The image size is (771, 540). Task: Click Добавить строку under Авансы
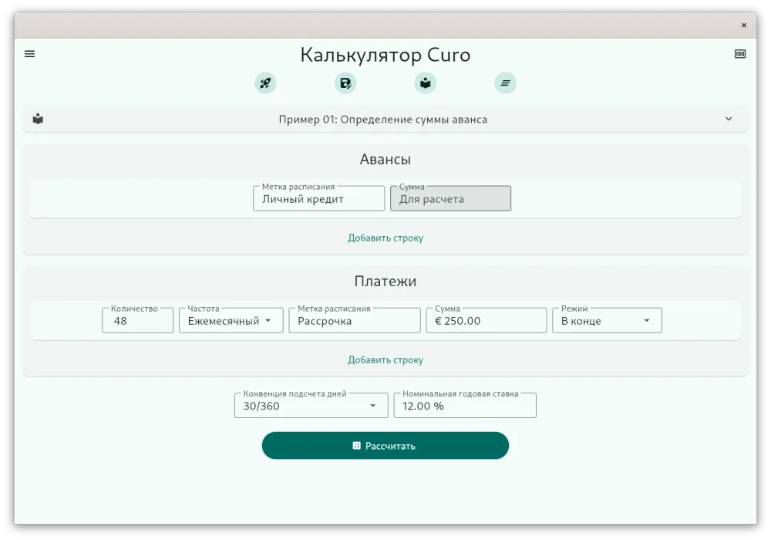(x=385, y=238)
